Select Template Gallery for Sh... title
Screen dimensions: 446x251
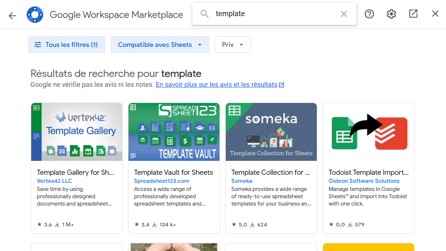click(75, 172)
